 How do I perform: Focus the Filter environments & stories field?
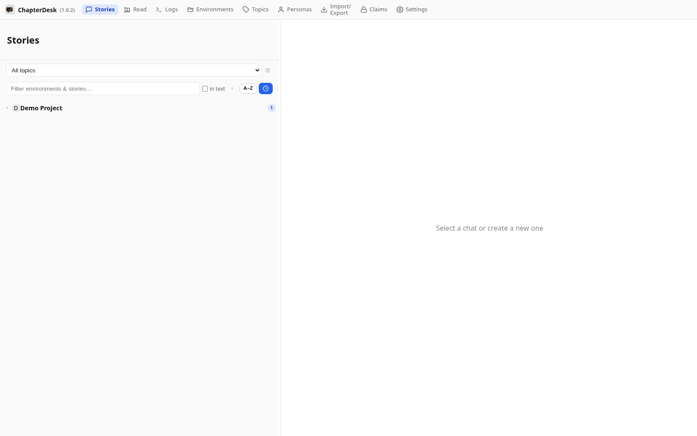pyautogui.click(x=103, y=89)
